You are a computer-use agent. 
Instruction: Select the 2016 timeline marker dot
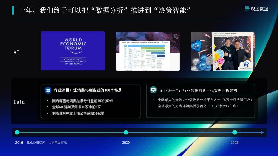pos(17,132)
